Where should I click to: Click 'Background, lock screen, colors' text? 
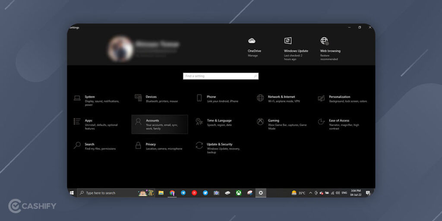tap(348, 101)
